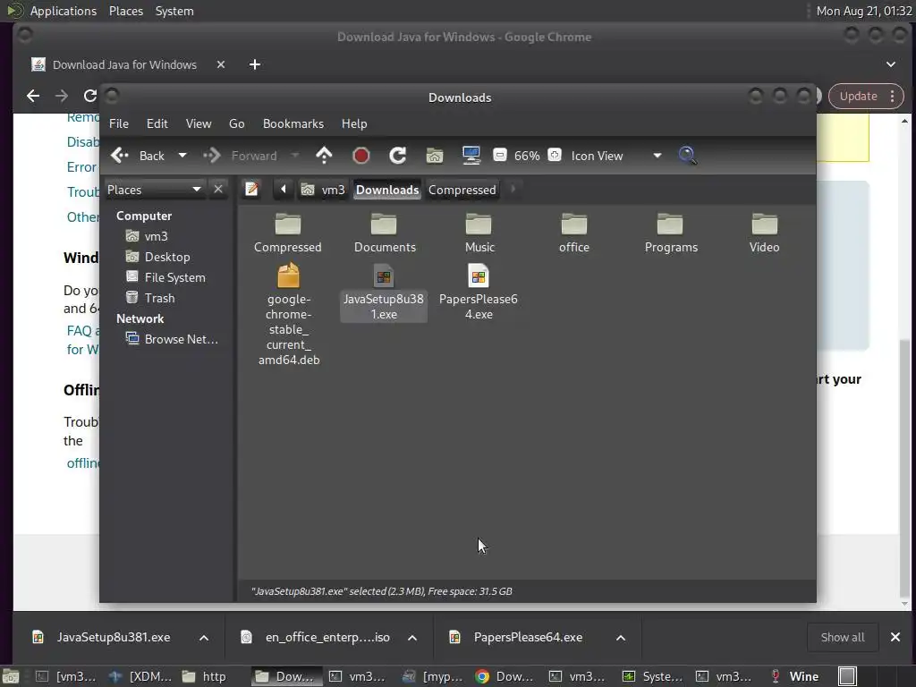
Task: Open options for JavaSetup8u381.exe download
Action: 204,638
